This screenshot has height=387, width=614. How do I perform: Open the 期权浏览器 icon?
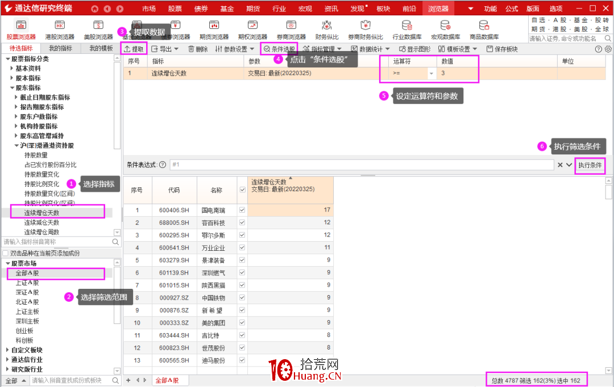[x=252, y=30]
